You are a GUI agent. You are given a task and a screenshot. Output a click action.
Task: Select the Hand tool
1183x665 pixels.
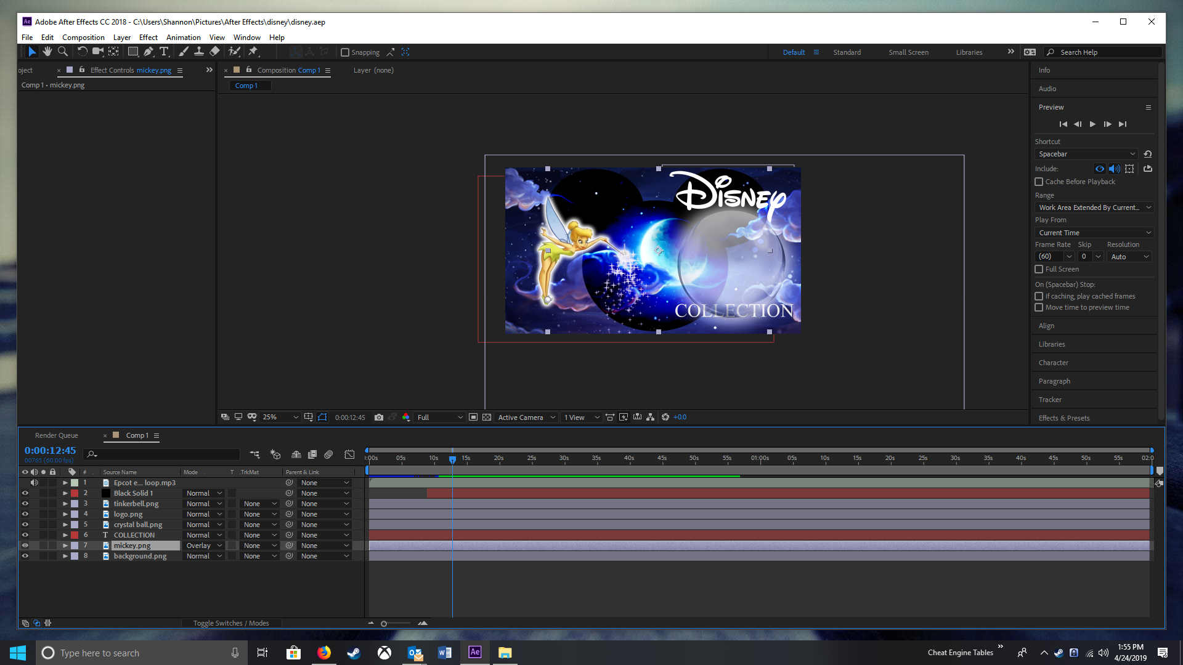click(x=47, y=52)
